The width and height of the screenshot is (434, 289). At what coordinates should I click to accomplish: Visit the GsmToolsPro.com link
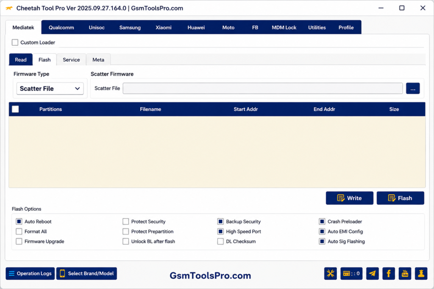coord(210,275)
